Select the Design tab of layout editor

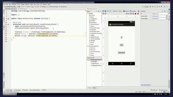[x=89, y=88]
